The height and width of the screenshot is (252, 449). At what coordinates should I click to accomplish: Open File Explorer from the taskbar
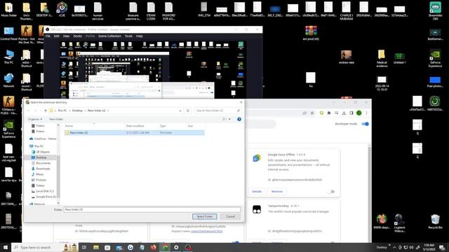point(96,247)
